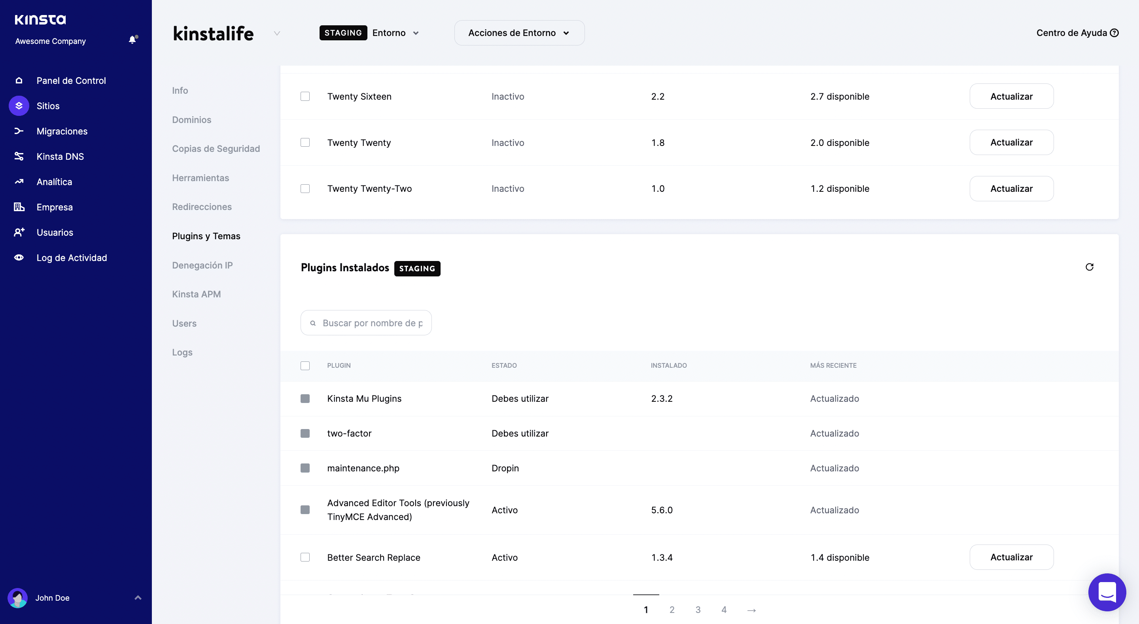Click the Migraciones arrow icon
The image size is (1139, 624).
[19, 131]
